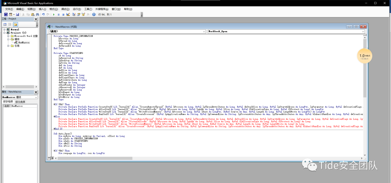
Task: Select the NewMacros module in the tree
Action: tap(24, 42)
